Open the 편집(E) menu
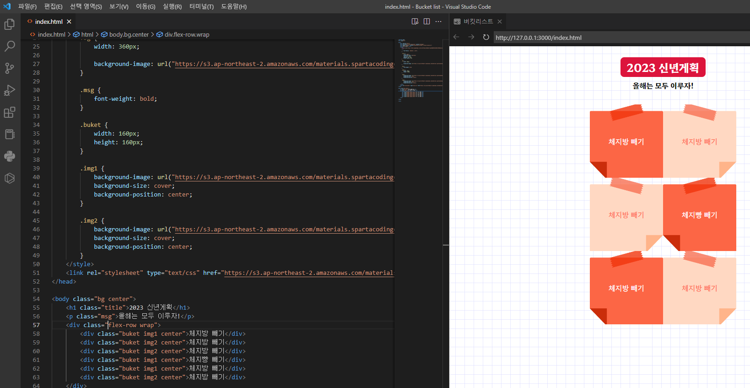This screenshot has height=388, width=750. (x=54, y=6)
